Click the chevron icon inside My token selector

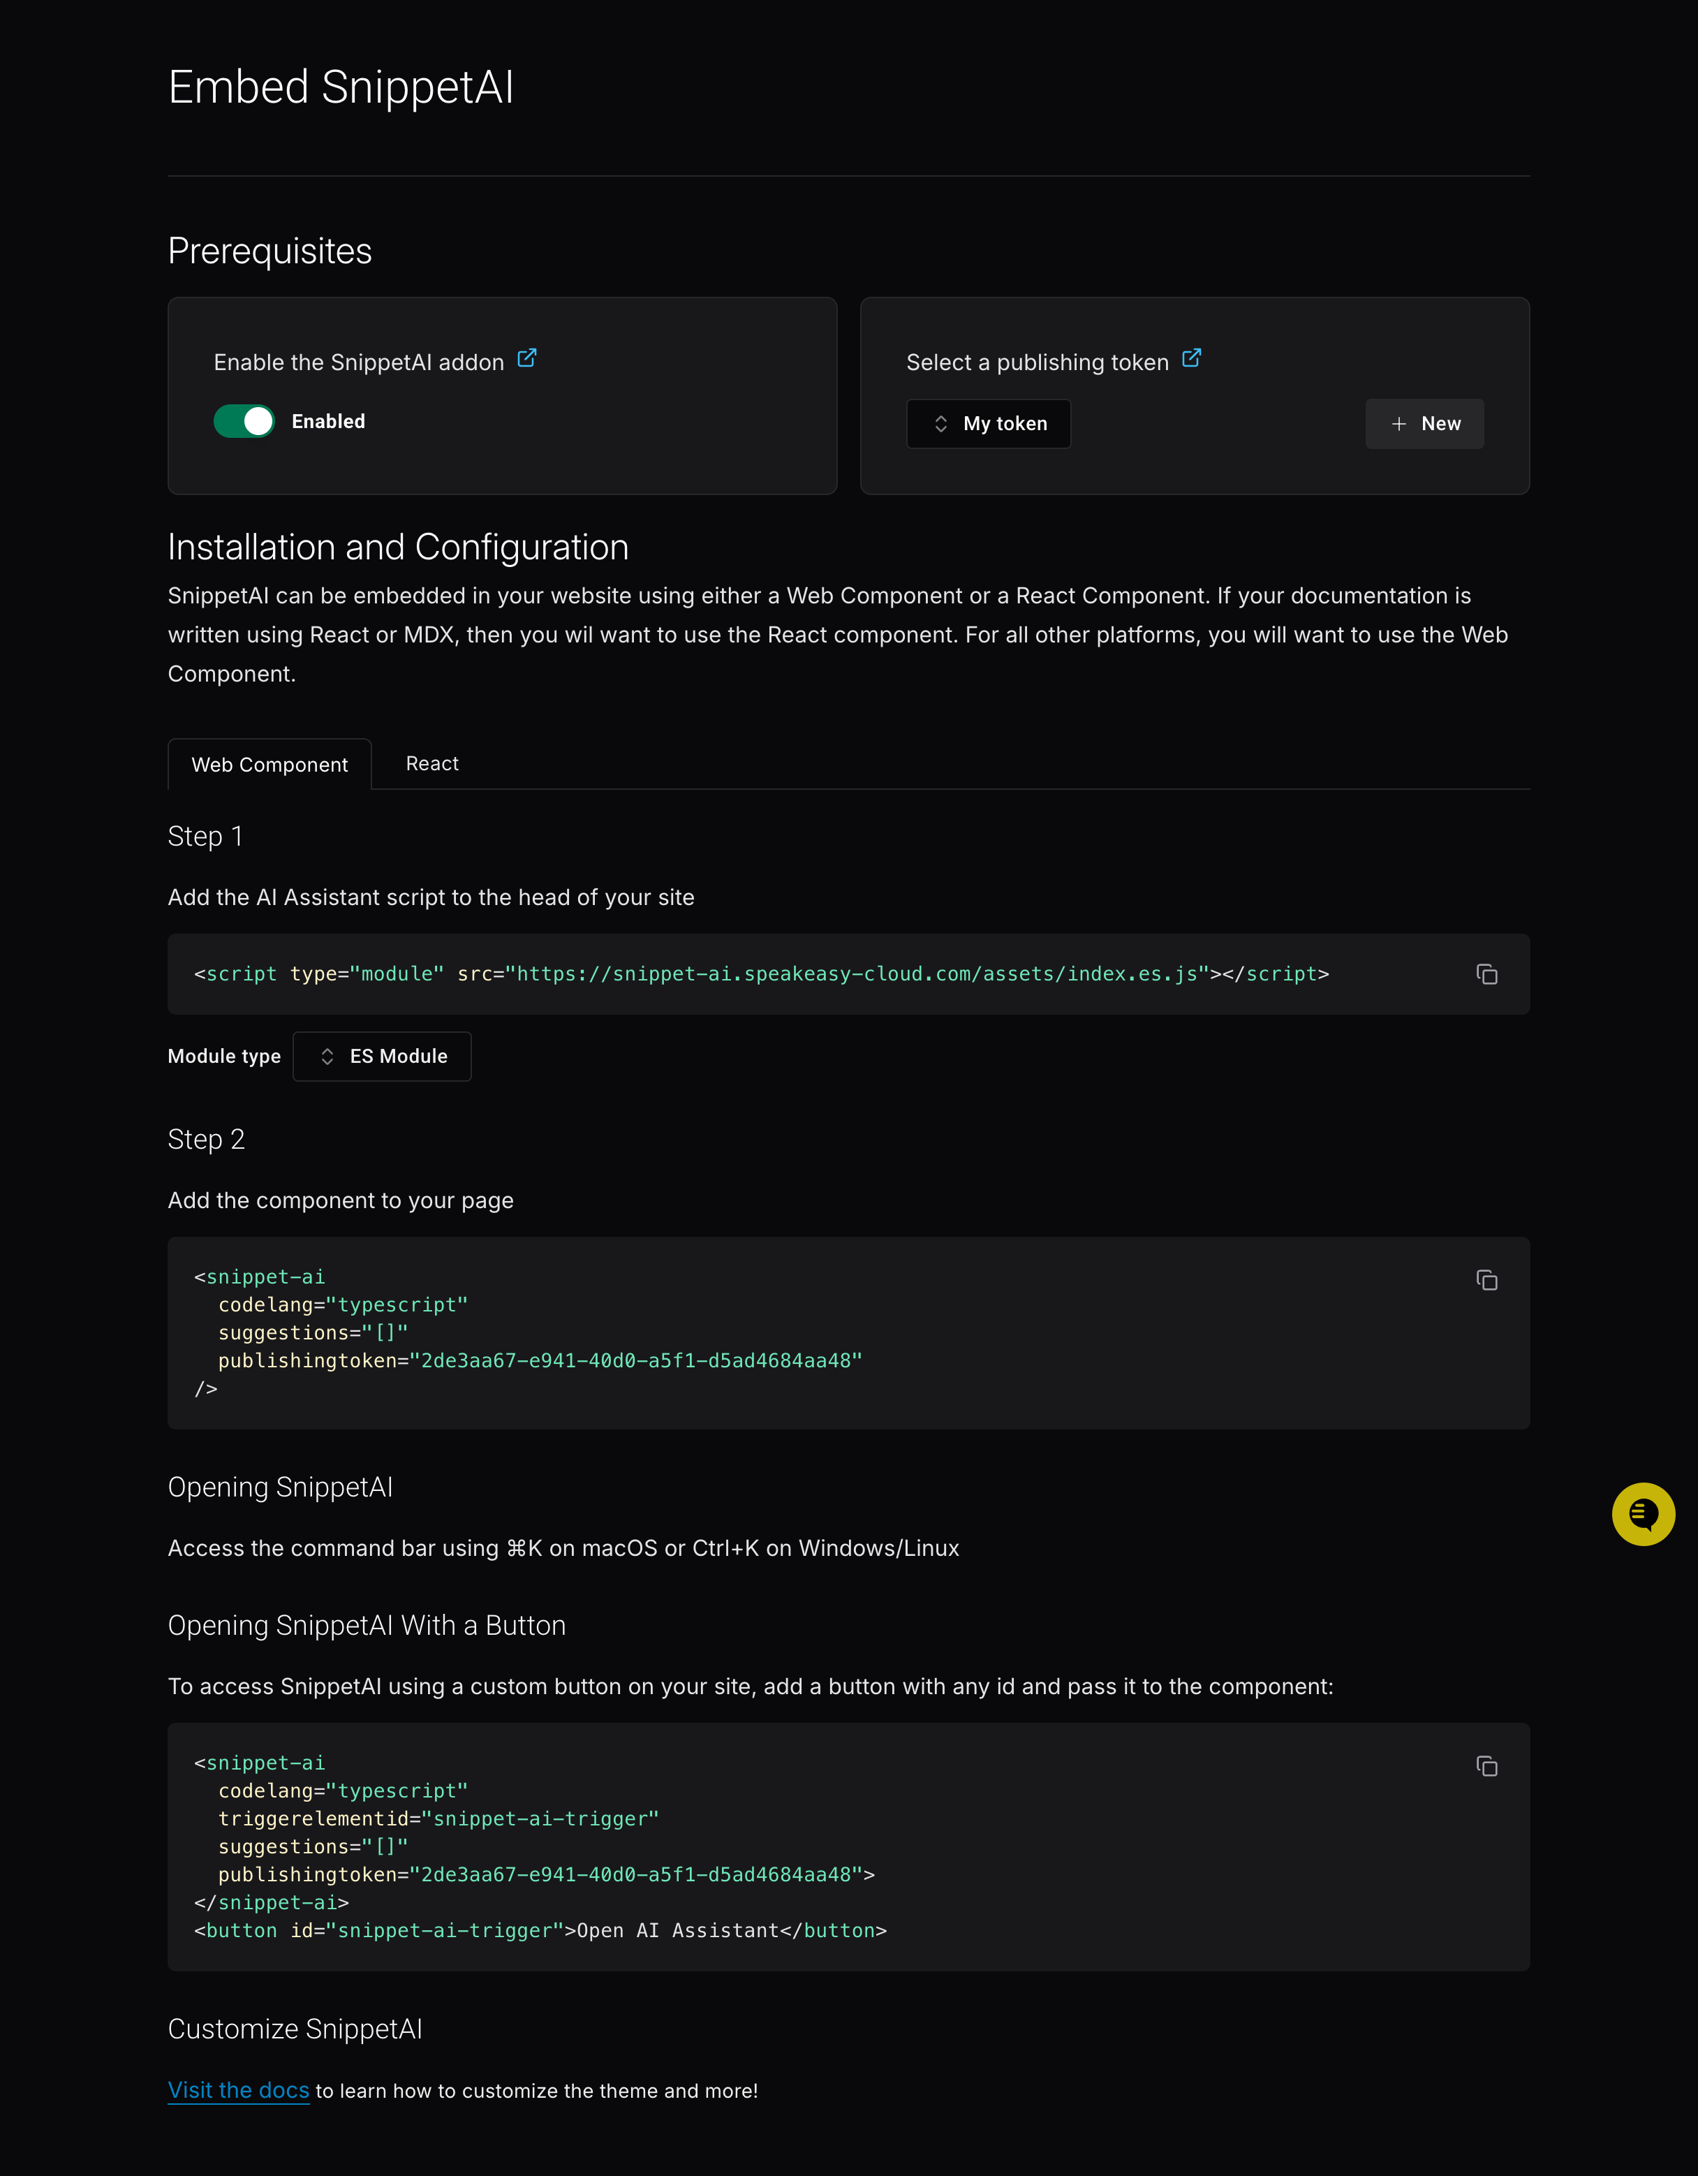pos(940,423)
